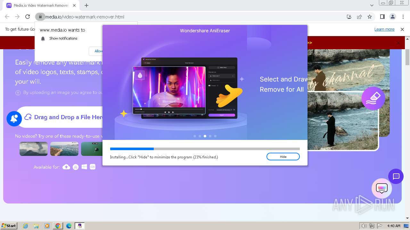
Task: Select the fourth carousel dot in installer
Action: (210, 136)
